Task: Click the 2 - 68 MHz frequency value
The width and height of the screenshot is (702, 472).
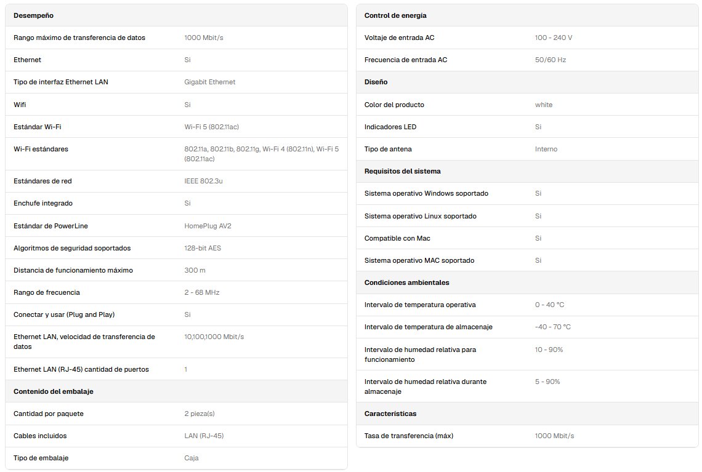Action: coord(202,292)
